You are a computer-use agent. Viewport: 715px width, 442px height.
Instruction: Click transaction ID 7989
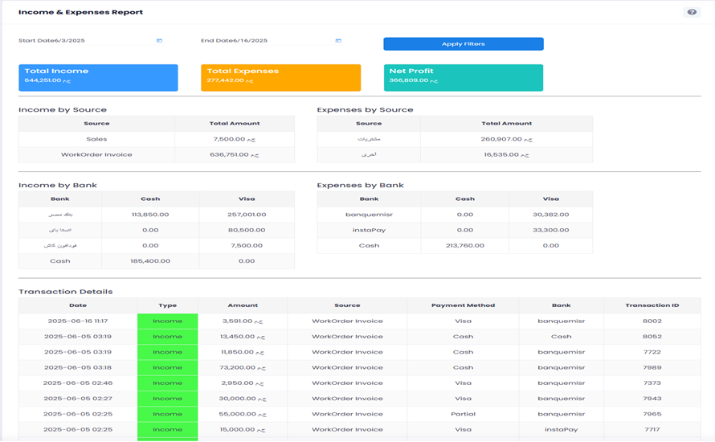[x=652, y=367]
